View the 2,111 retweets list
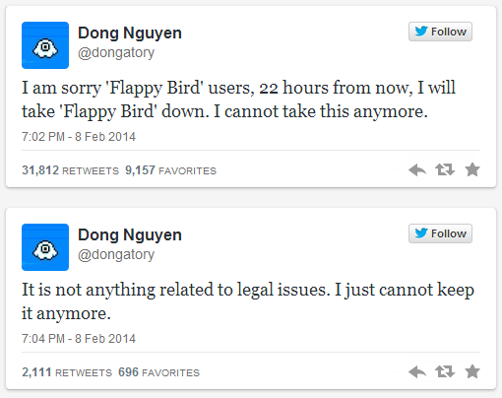 coord(67,372)
